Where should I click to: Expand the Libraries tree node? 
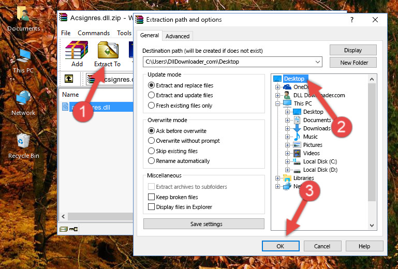278,178
